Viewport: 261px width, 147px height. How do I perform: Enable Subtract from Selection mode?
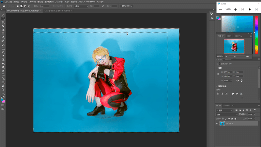(x=25, y=6)
